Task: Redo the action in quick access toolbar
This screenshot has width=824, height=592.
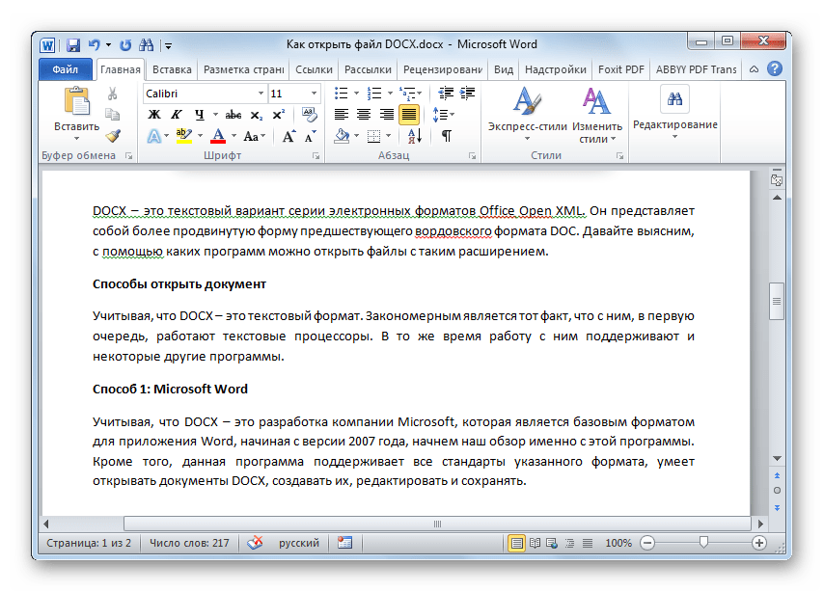Action: [x=125, y=45]
